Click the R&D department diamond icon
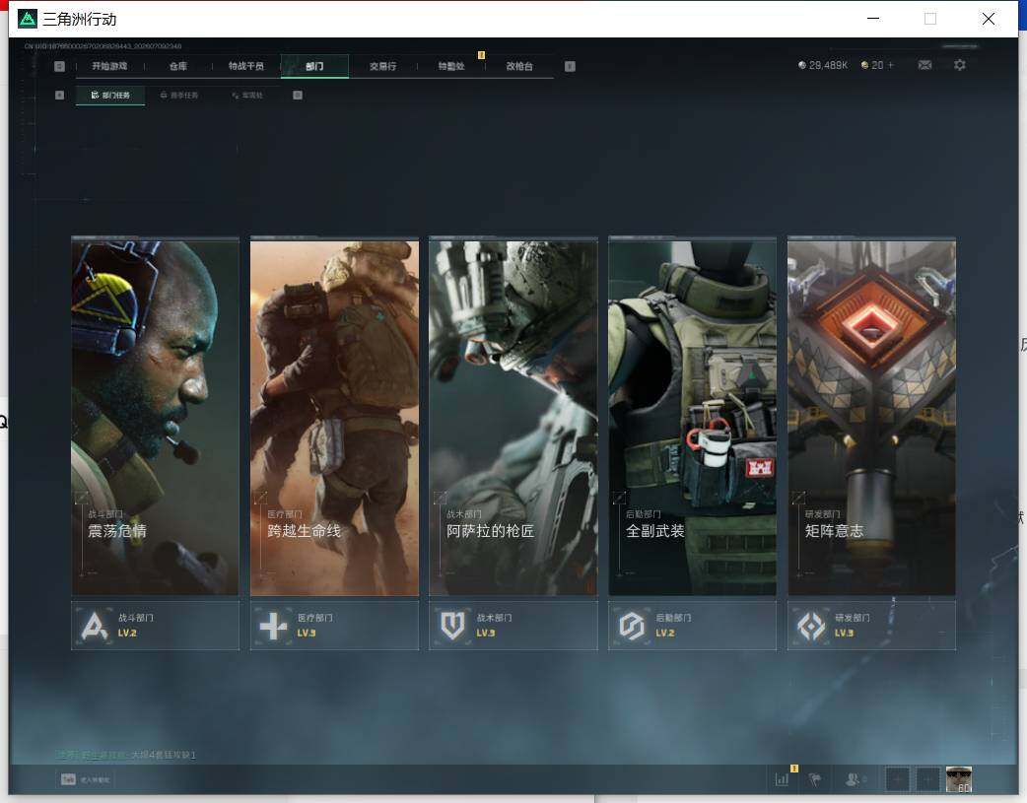Viewport: 1027px width, 803px height. pos(811,627)
